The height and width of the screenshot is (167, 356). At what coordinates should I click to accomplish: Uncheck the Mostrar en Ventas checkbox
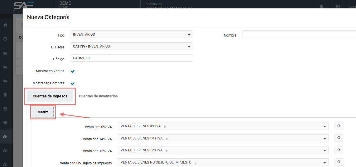point(73,71)
